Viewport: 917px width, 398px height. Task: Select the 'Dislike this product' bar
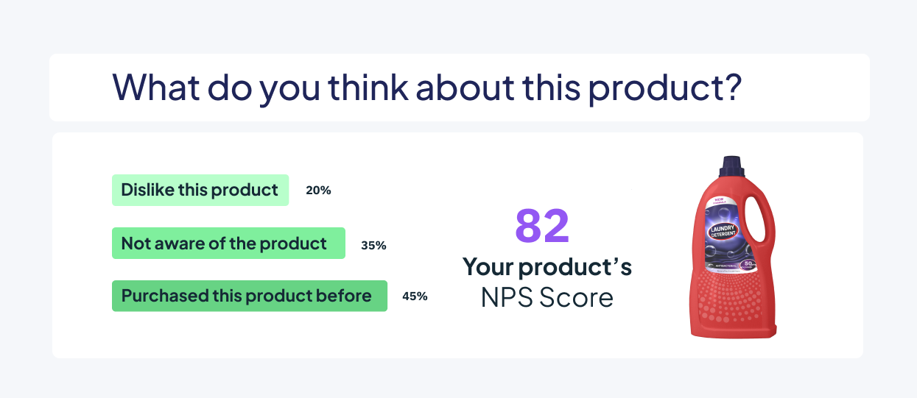[x=200, y=190]
